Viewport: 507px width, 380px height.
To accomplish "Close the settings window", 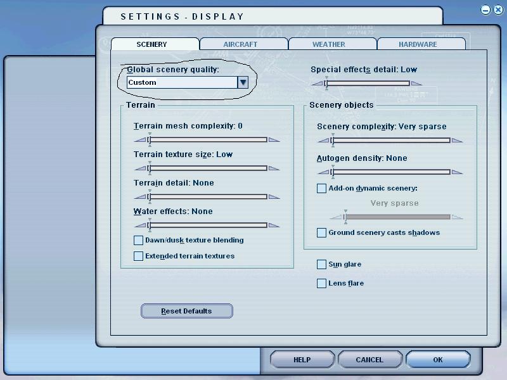I will point(498,10).
